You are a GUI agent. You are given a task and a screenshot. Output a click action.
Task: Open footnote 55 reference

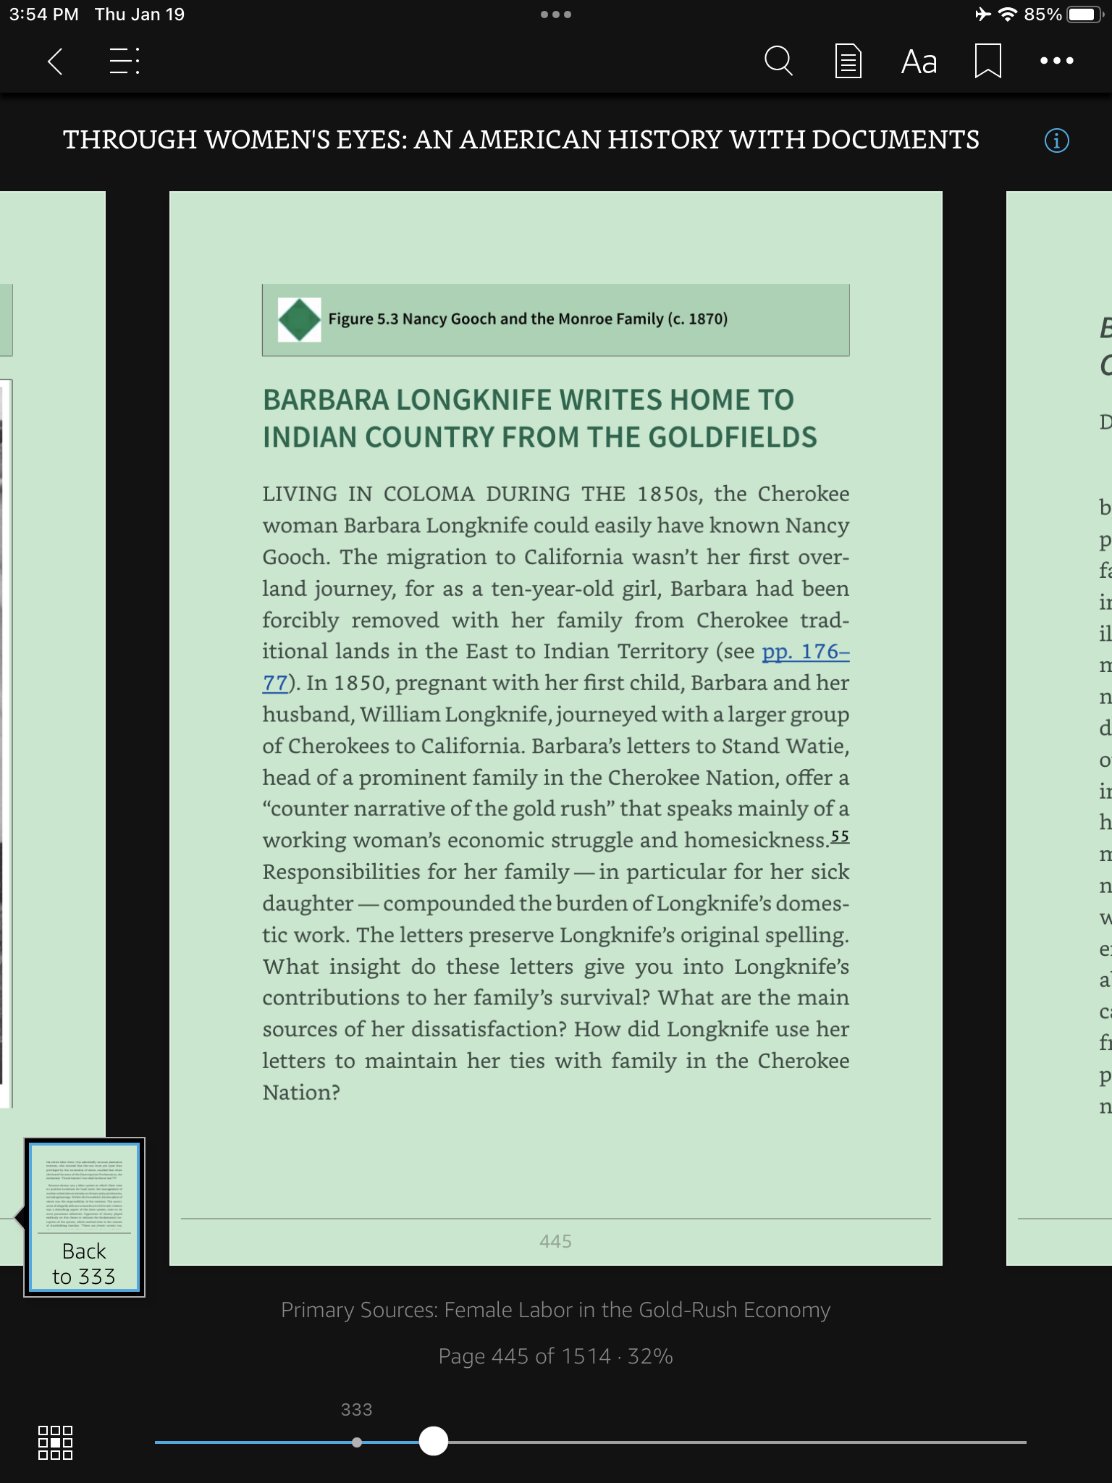tap(840, 836)
